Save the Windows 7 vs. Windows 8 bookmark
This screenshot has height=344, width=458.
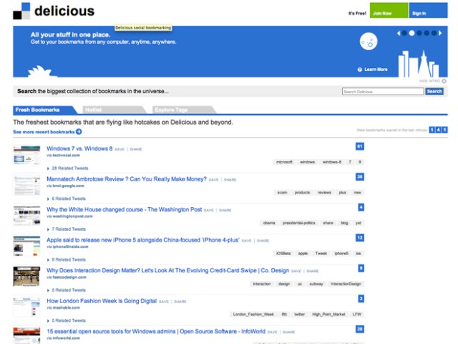120,150
